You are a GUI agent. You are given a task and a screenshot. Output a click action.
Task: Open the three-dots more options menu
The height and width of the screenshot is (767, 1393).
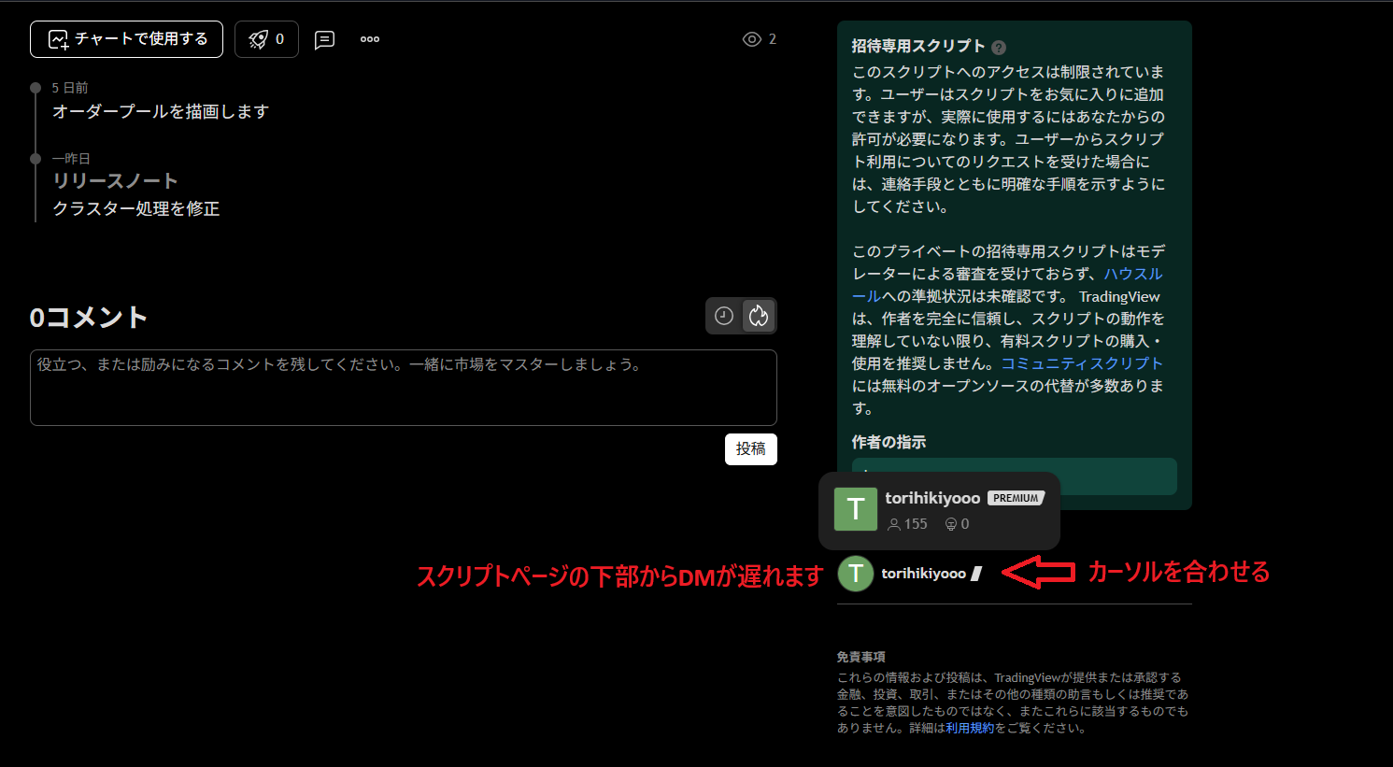(369, 39)
